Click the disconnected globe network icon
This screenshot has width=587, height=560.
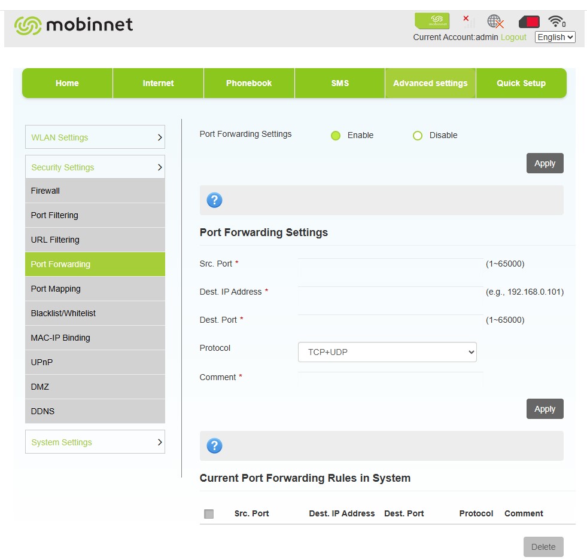[495, 22]
